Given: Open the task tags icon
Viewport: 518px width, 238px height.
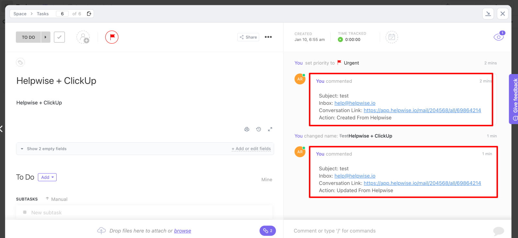Looking at the screenshot, I should [x=20, y=62].
